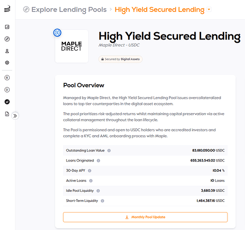Image resolution: width=245 pixels, height=230 pixels.
Task: Click the Maple Direct logo thumbnail
Action: (x=72, y=46)
